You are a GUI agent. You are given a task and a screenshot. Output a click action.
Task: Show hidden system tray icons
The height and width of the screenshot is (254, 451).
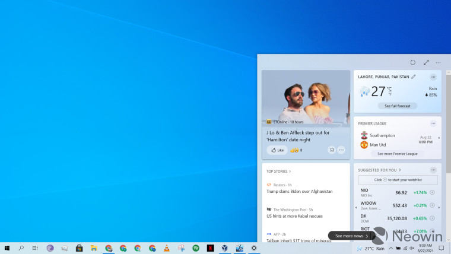[x=391, y=248]
